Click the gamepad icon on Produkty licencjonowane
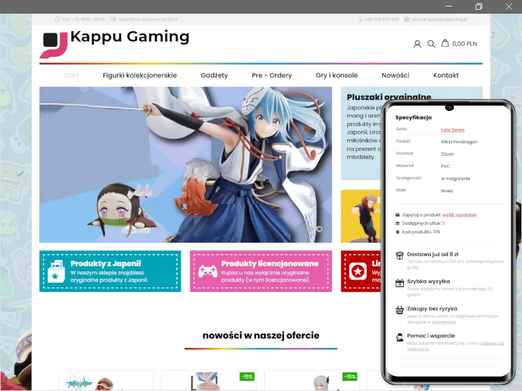Screen dimensions: 522x391 point(207,271)
